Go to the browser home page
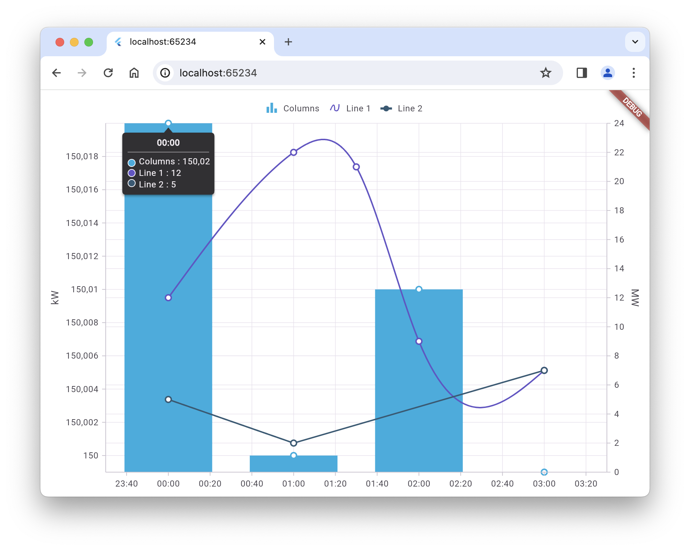 tap(134, 73)
